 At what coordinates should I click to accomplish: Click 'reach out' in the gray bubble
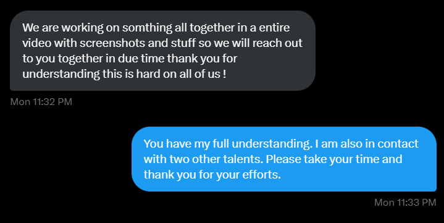277,43
